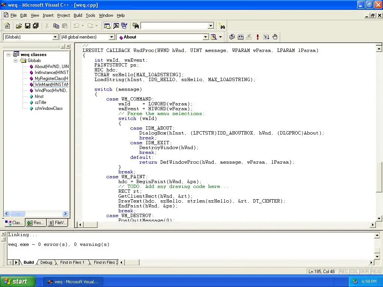383x287 pixels.
Task: Execute program with red exclamation icon
Action: (257, 37)
